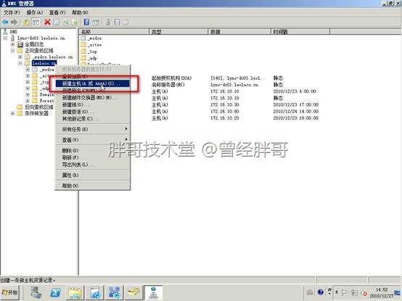Screen dimensions: 402x301
Task: Click the Properties icon next to Delete
Action: click(56, 22)
